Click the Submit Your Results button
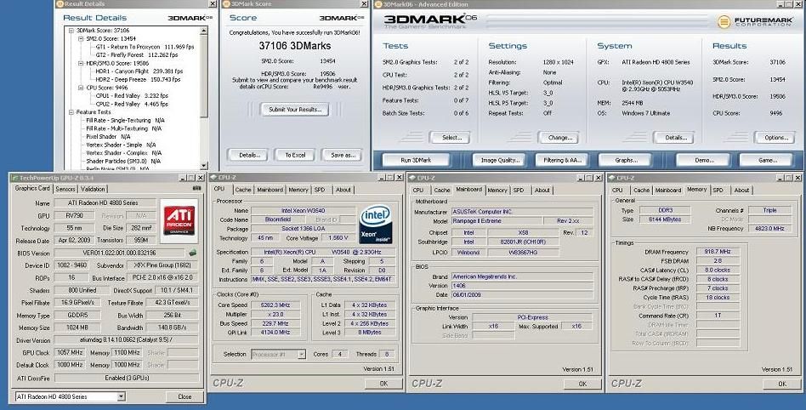This screenshot has height=410, width=806. tap(294, 109)
